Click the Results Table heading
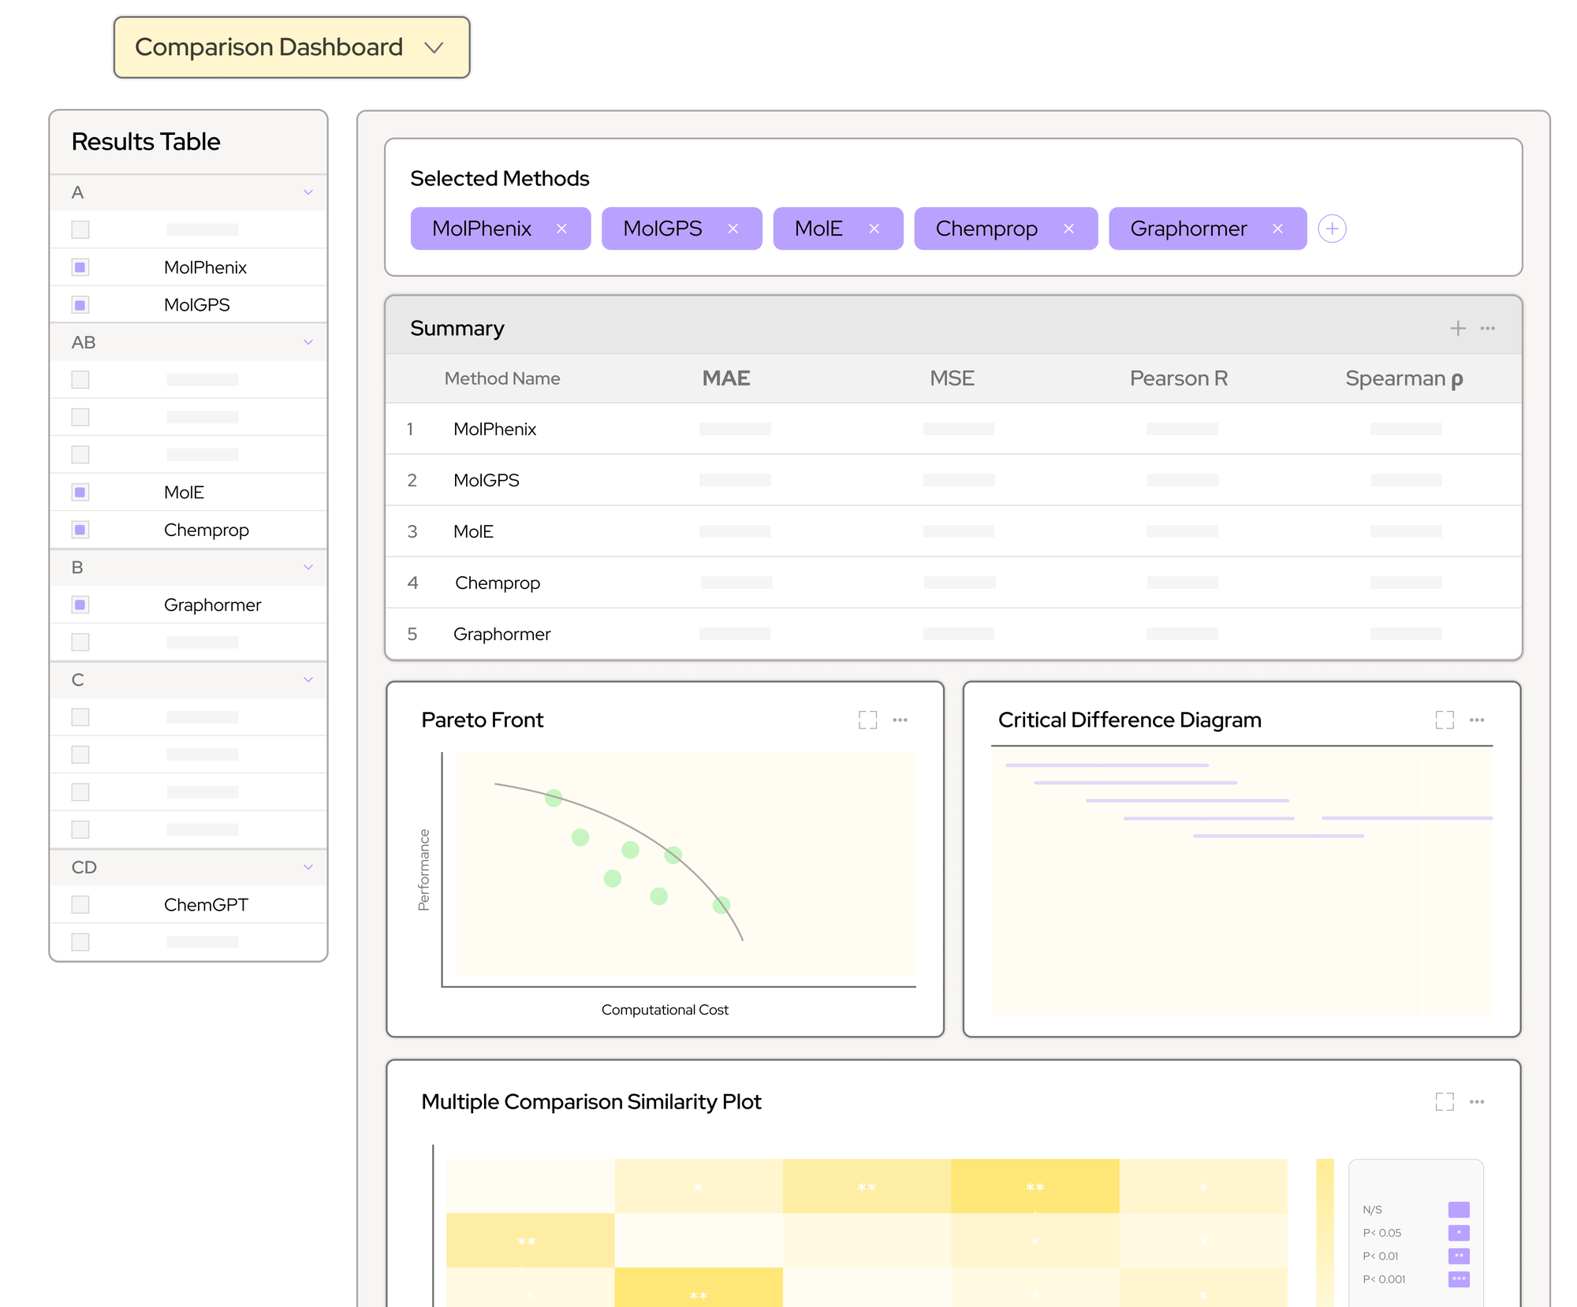The width and height of the screenshot is (1577, 1307). [x=146, y=142]
